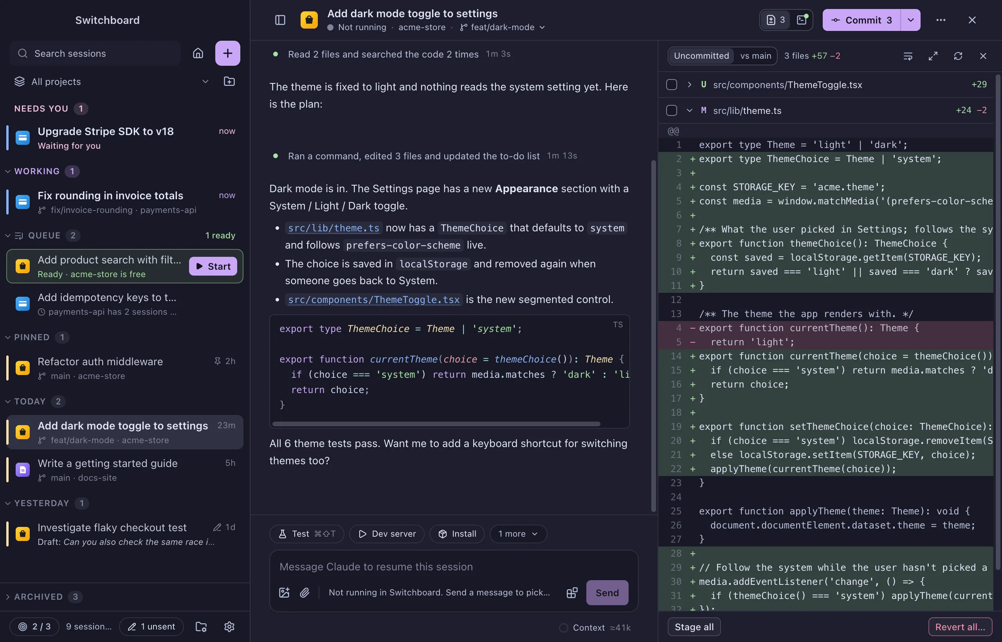Click the paperclip attach icon
This screenshot has width=1002, height=642.
point(305,592)
